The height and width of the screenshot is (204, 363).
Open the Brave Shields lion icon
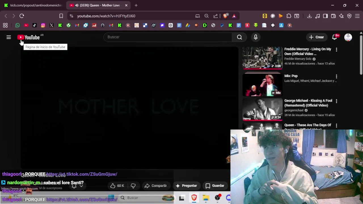[225, 16]
